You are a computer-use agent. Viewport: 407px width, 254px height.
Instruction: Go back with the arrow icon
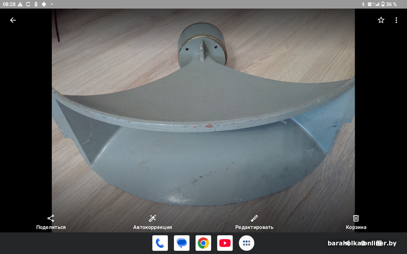[x=13, y=20]
